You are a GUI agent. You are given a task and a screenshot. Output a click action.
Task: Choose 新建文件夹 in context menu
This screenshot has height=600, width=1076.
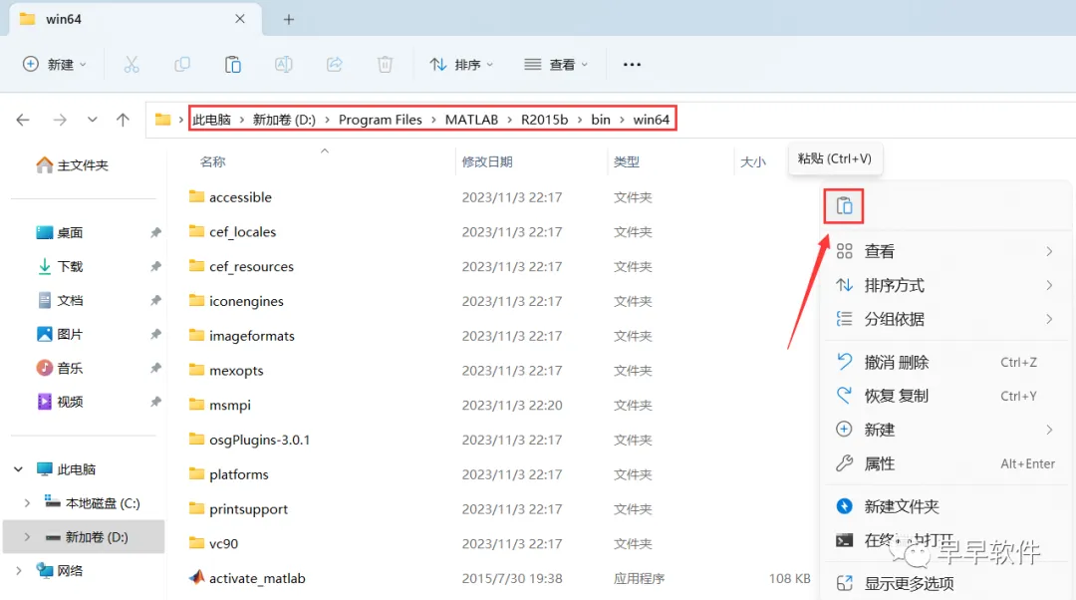tap(945, 506)
